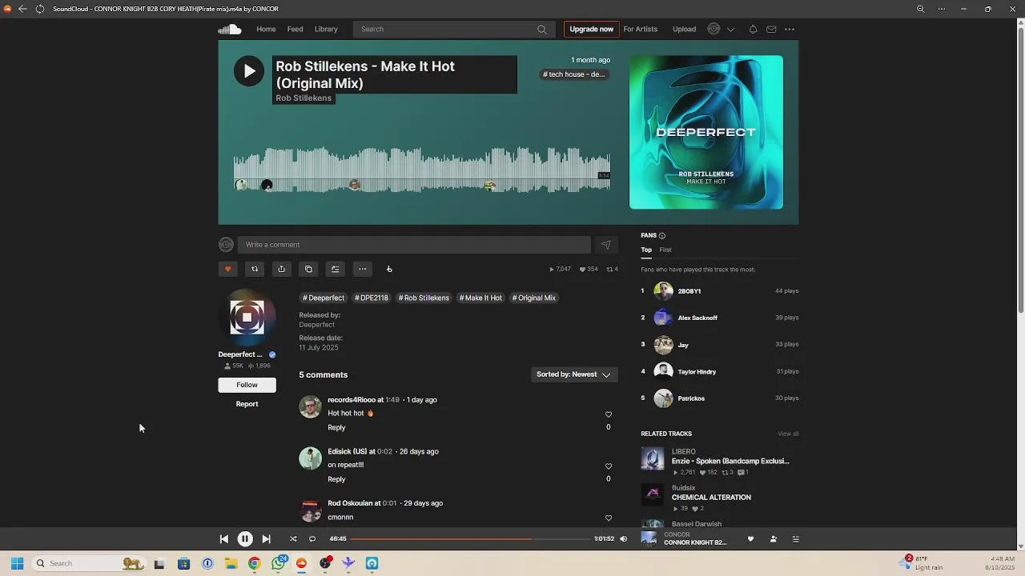Click the #Make It Hot tag
Image resolution: width=1025 pixels, height=576 pixels.
click(x=480, y=298)
